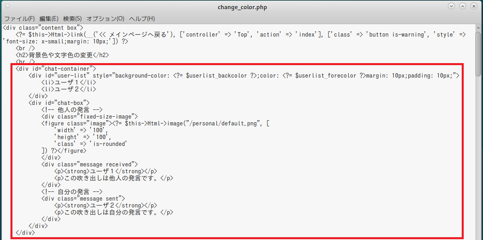
Task: Open the オプション(O) menu
Action: 106,18
